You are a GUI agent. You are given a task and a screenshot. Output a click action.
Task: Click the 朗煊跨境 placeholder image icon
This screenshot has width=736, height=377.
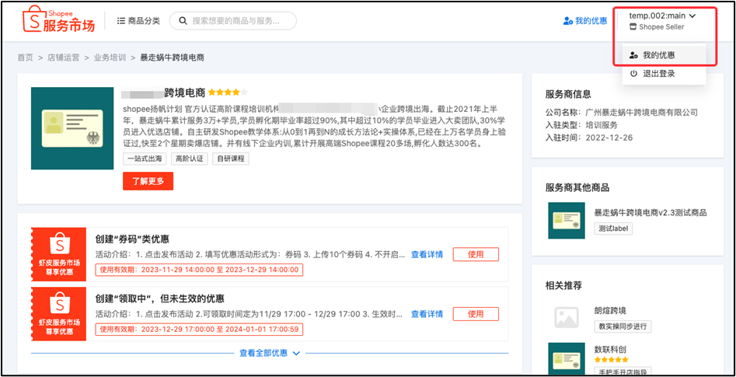[567, 317]
